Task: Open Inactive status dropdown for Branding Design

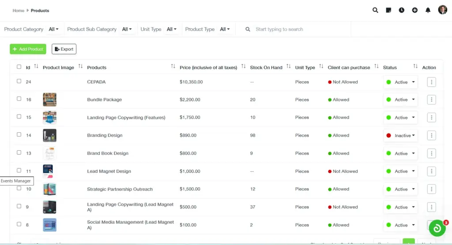Action: pyautogui.click(x=400, y=136)
